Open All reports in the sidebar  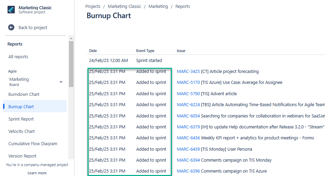pyautogui.click(x=18, y=56)
